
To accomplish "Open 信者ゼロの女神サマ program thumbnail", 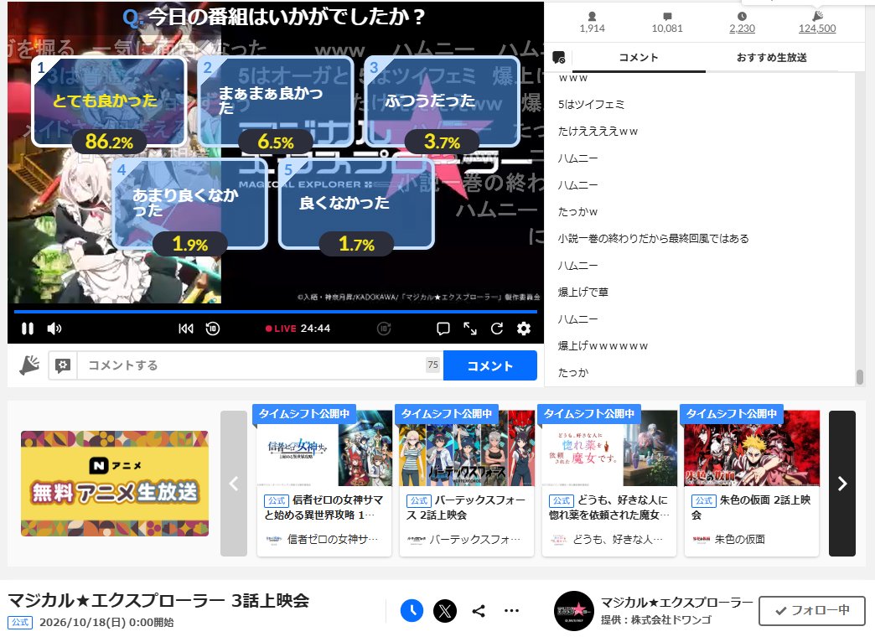I will coord(324,448).
